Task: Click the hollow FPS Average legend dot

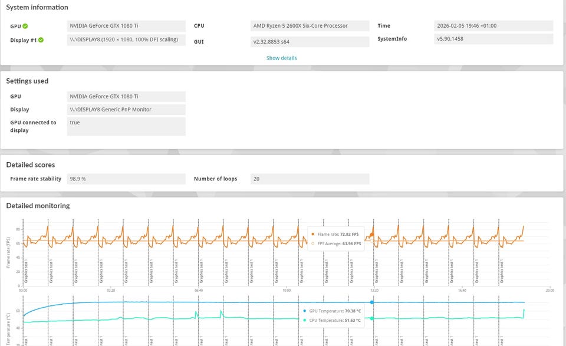Action: (312, 243)
